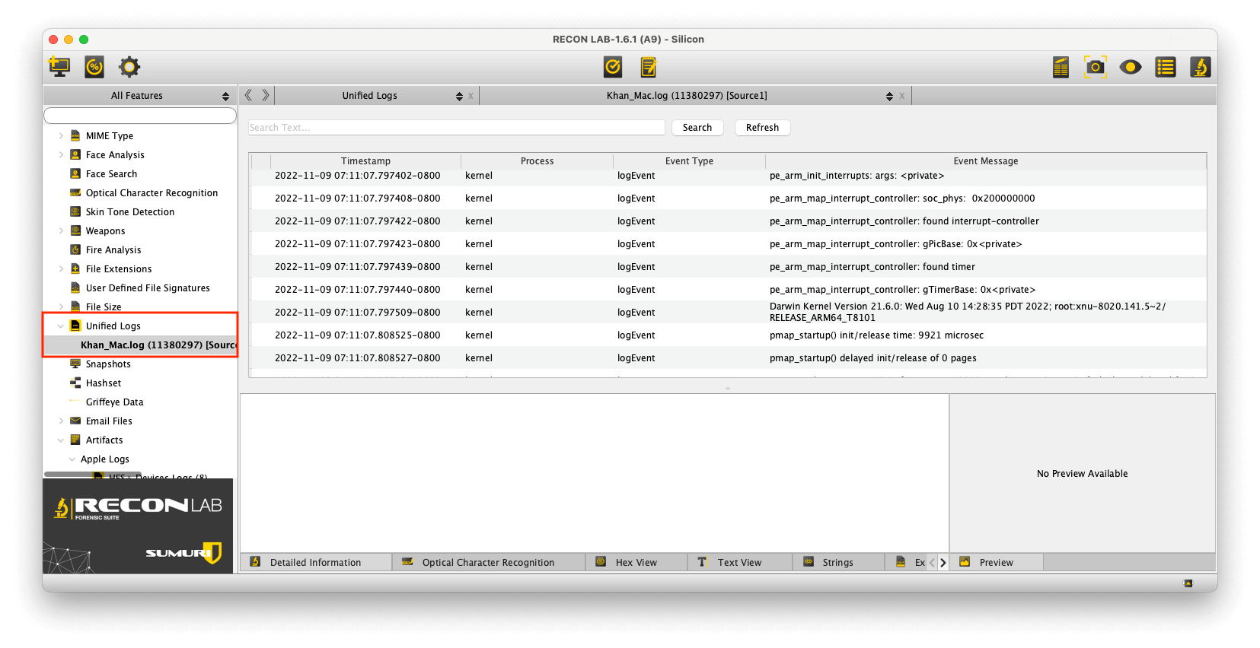Toggle the eye visibility icon in toolbar

[1130, 67]
